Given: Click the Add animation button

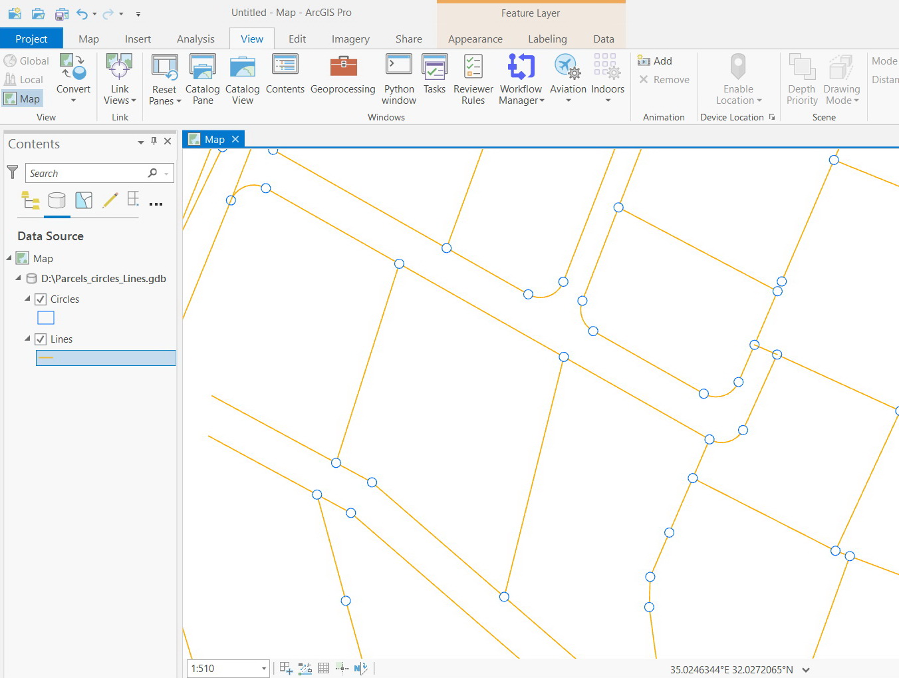Looking at the screenshot, I should (655, 61).
